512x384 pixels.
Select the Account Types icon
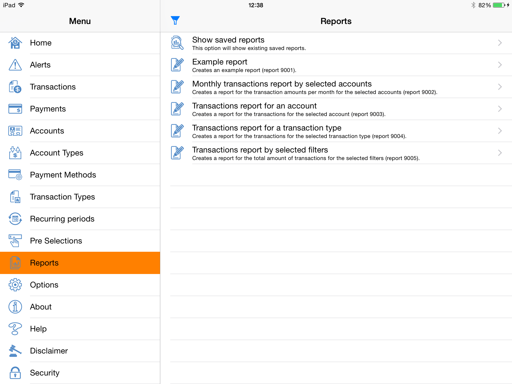[x=15, y=152]
